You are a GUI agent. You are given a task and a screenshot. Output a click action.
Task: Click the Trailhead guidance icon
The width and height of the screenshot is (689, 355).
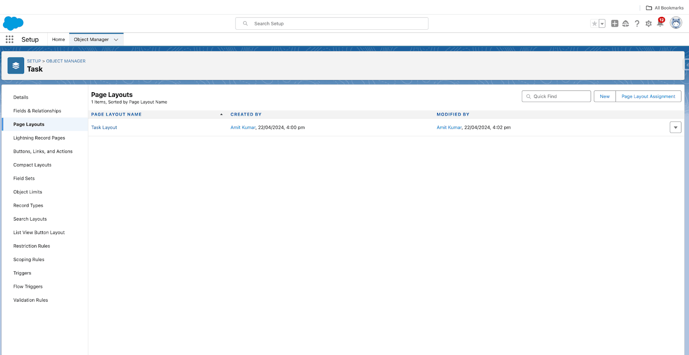coord(626,24)
